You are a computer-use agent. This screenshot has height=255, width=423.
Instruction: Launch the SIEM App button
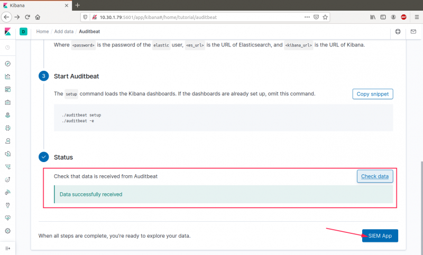point(380,235)
